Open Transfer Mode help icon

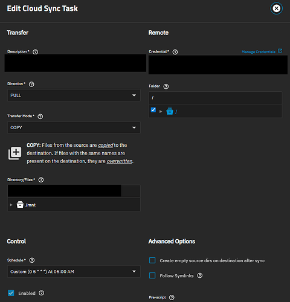coord(40,117)
